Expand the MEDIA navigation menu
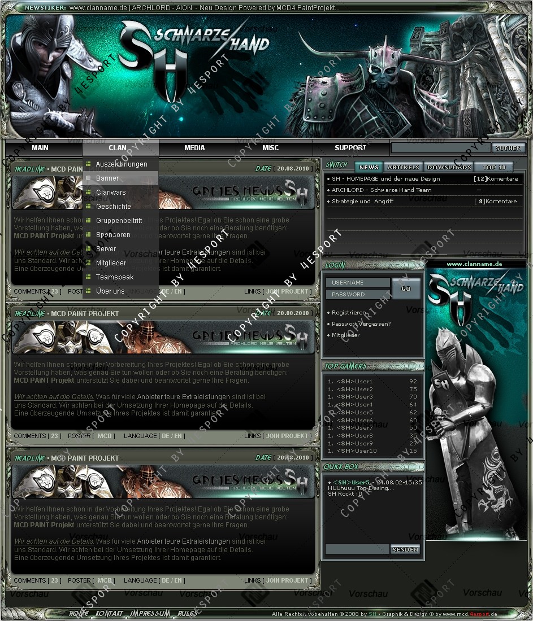 coord(194,148)
